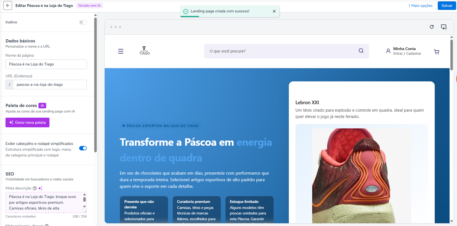Screen dimensions: 457x226
Task: Click the user account icon
Action: coord(388,51)
